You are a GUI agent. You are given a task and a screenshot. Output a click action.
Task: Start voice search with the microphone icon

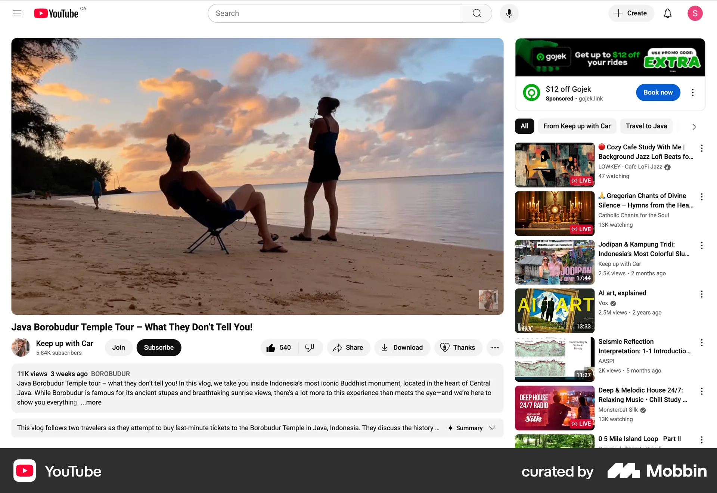509,13
